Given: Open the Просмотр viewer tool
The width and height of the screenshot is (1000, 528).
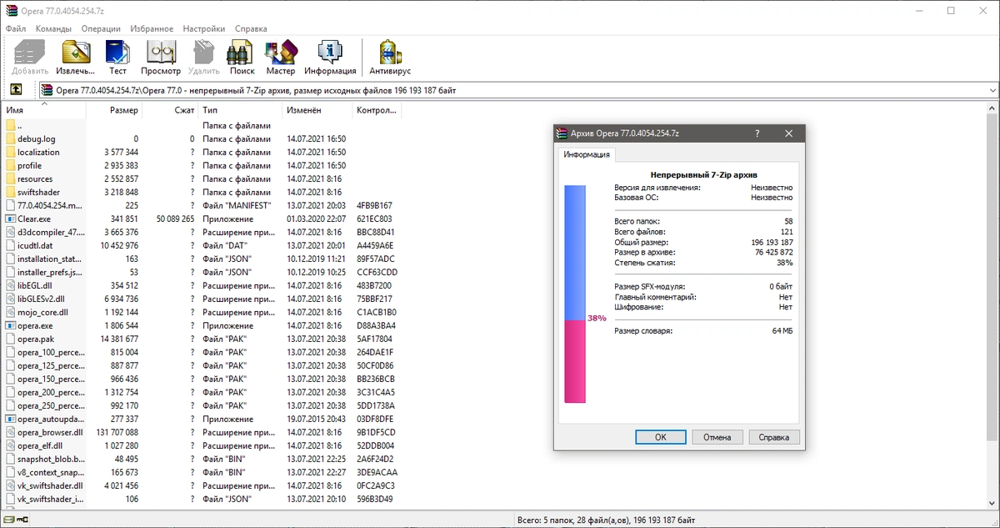Looking at the screenshot, I should (161, 58).
